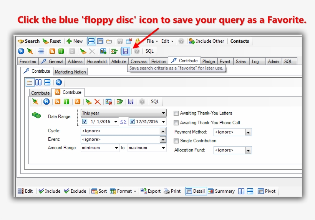Image resolution: width=315 pixels, height=220 pixels.
Task: Expand the Cycle dropdown
Action: (x=163, y=131)
